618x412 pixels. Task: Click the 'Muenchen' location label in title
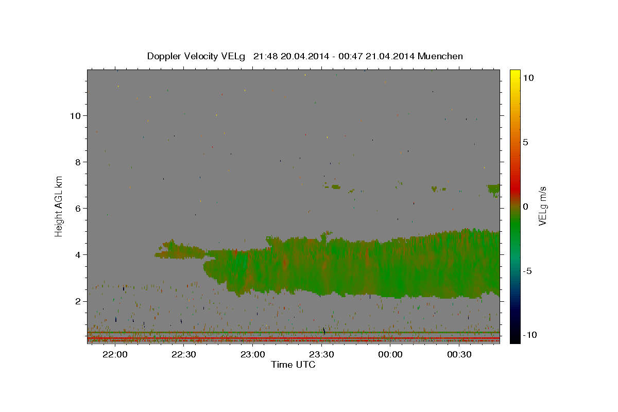440,56
